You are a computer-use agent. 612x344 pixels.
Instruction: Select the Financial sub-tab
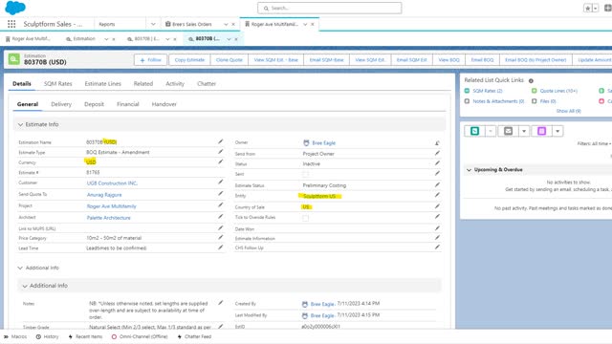coord(127,104)
